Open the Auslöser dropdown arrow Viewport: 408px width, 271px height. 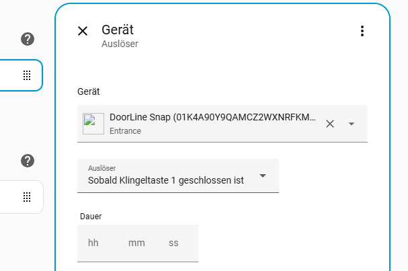(263, 176)
